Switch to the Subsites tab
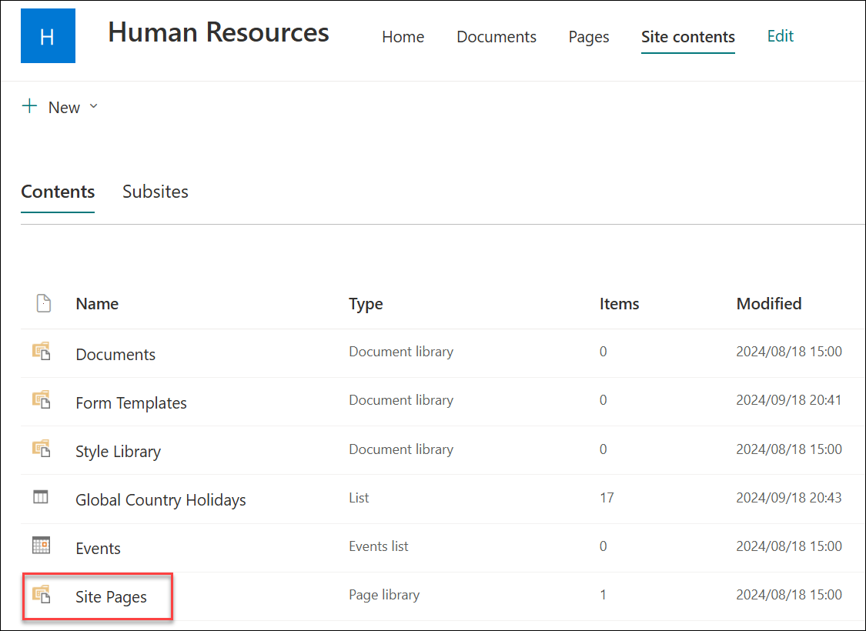Image resolution: width=866 pixels, height=631 pixels. tap(155, 192)
